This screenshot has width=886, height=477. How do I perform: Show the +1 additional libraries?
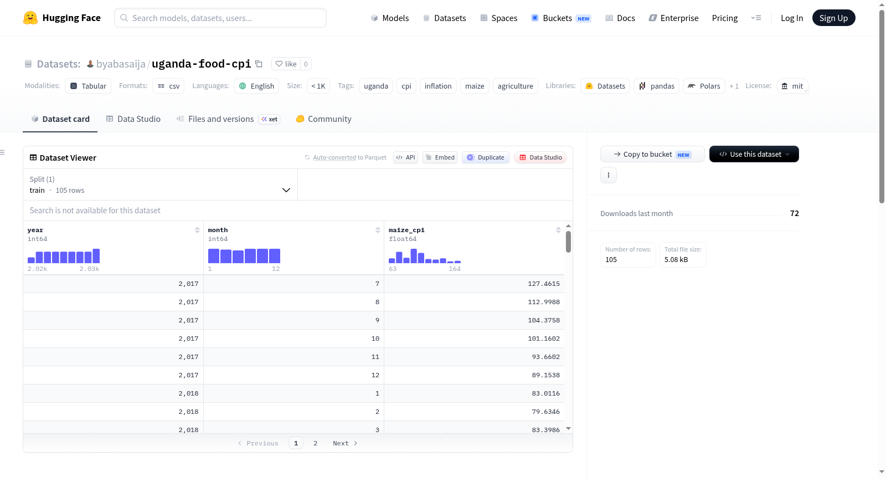[x=734, y=86]
